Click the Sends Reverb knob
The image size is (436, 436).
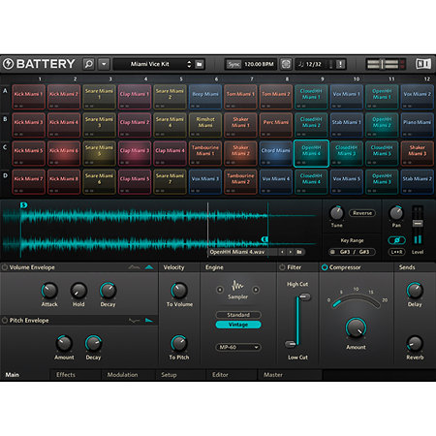pyautogui.click(x=415, y=343)
